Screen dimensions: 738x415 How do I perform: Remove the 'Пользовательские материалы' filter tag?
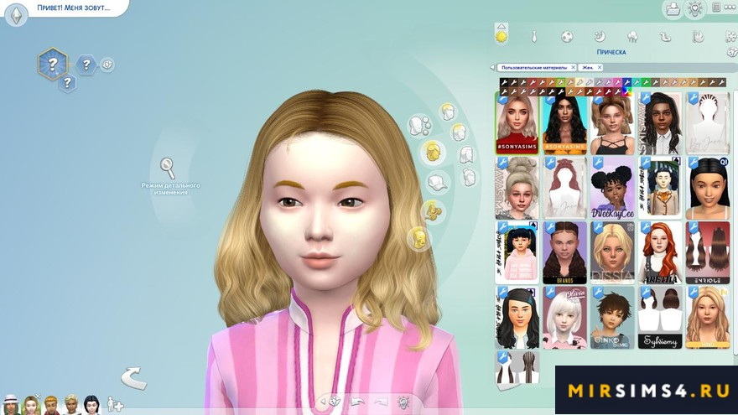573,68
